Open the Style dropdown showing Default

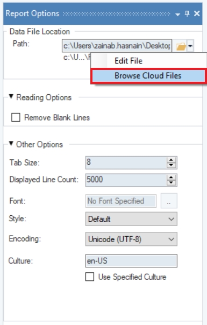pyautogui.click(x=131, y=219)
